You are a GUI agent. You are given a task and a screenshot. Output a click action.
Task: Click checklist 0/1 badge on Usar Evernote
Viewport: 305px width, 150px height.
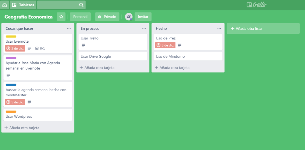coord(40,48)
